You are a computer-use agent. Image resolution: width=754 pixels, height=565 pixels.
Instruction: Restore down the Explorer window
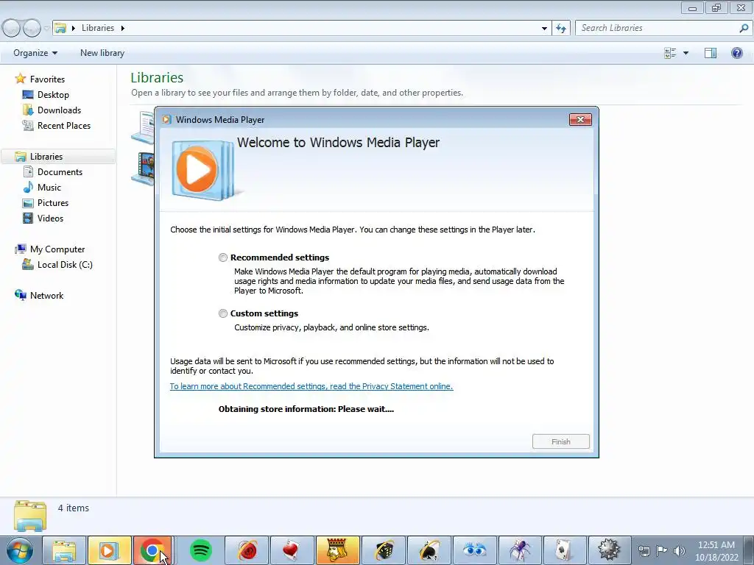tap(716, 7)
